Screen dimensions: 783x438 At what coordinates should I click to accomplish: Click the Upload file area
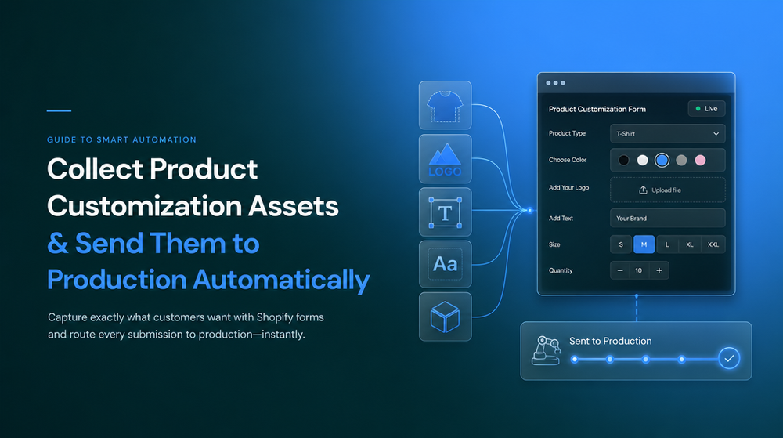click(x=668, y=190)
